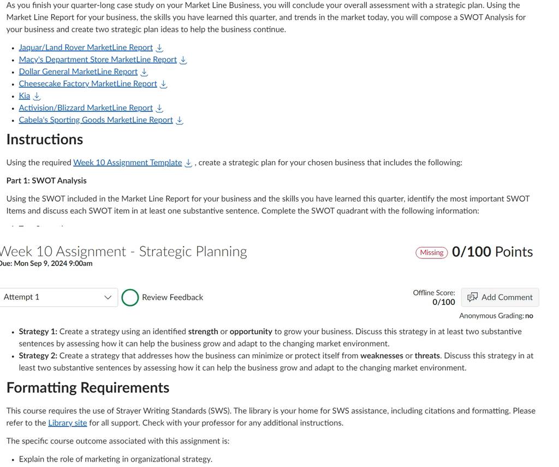Click download icon beside Activision/Blizzard report
Viewport: 559px width, 467px height.
(x=160, y=108)
